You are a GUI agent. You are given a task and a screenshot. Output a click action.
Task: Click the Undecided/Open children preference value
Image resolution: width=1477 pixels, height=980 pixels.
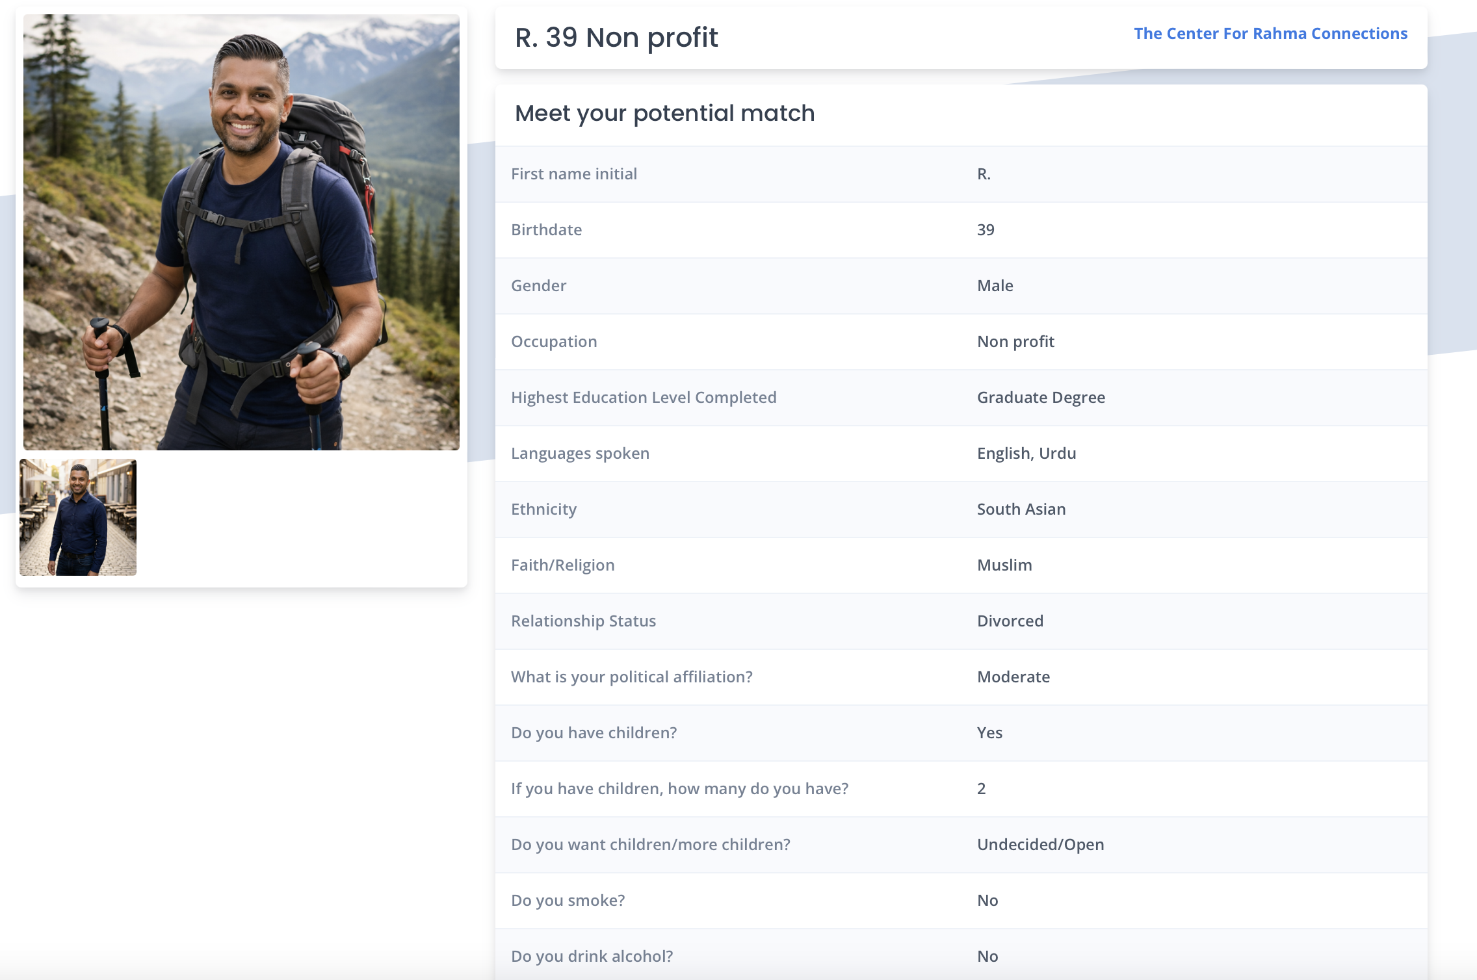[x=1040, y=845]
